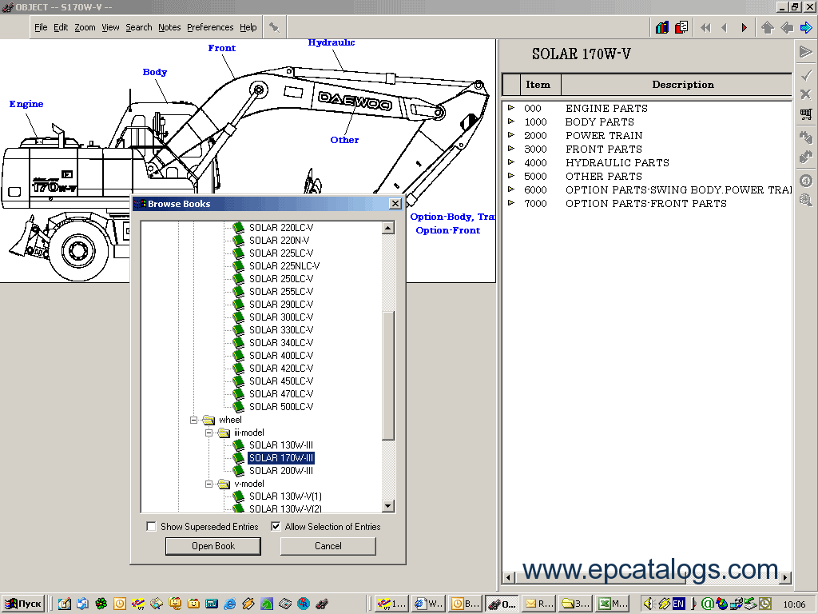This screenshot has width=818, height=614.
Task: Switch to the Excel taskbar button
Action: click(613, 604)
